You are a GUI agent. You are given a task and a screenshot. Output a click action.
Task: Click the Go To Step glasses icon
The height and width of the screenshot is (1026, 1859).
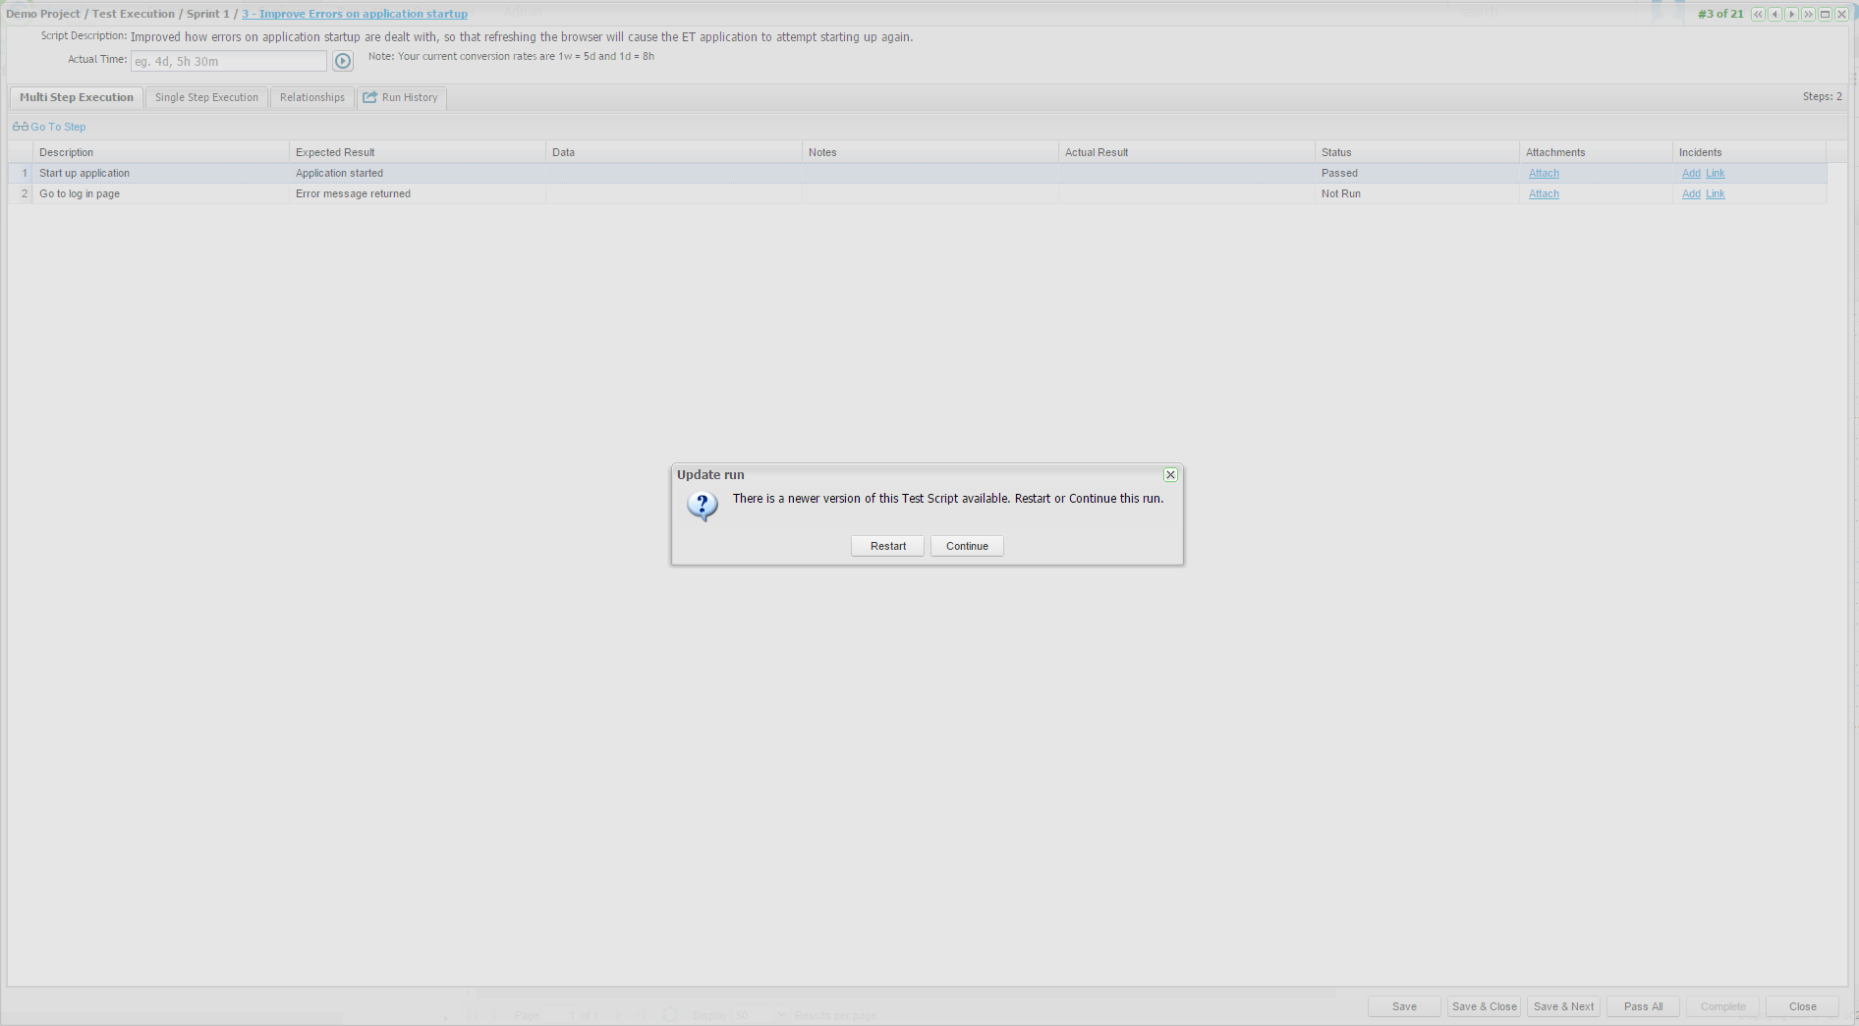click(x=20, y=127)
